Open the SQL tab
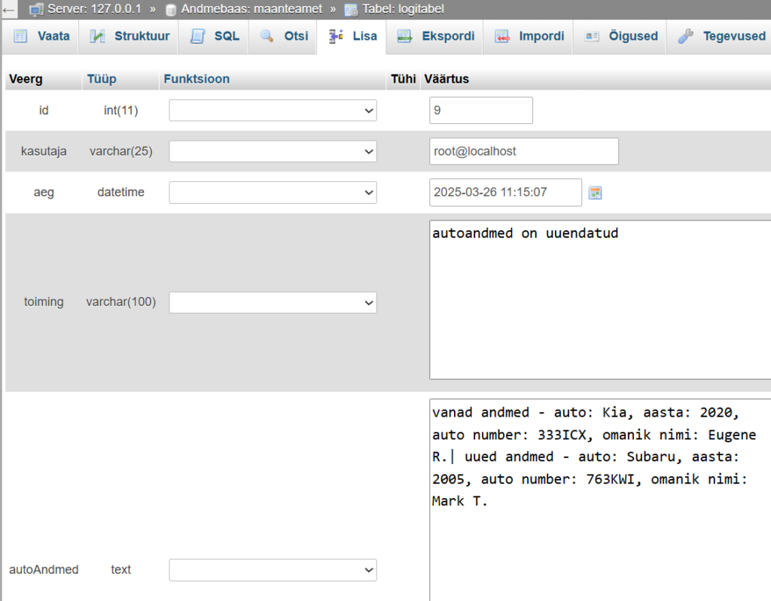Viewport: 771px width, 601px height. pos(215,36)
